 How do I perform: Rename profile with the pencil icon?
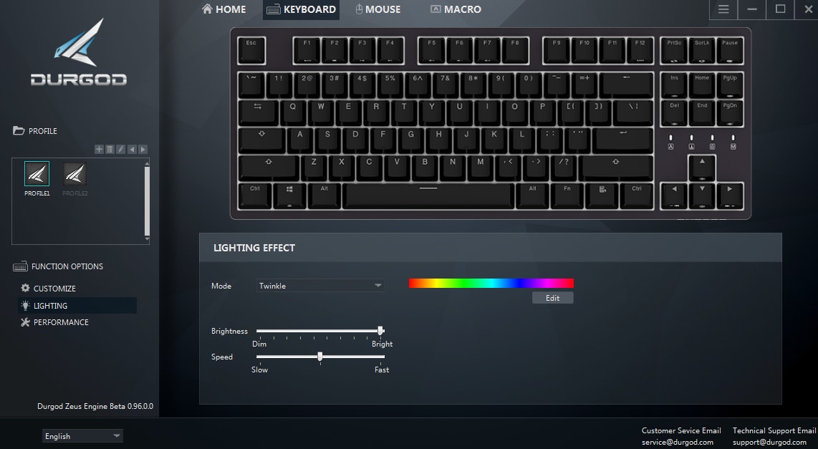pos(120,149)
